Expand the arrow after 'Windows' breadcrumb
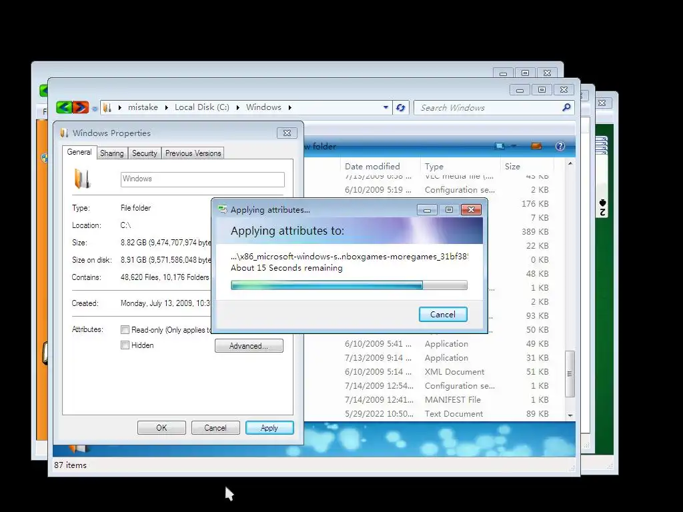The image size is (683, 512). click(x=289, y=107)
